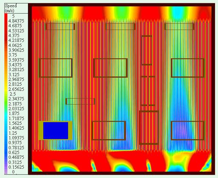Viewport: 218px width, 178px height.
Task: Click the bottom-right outlined box with the purple region
Action: click(188, 131)
